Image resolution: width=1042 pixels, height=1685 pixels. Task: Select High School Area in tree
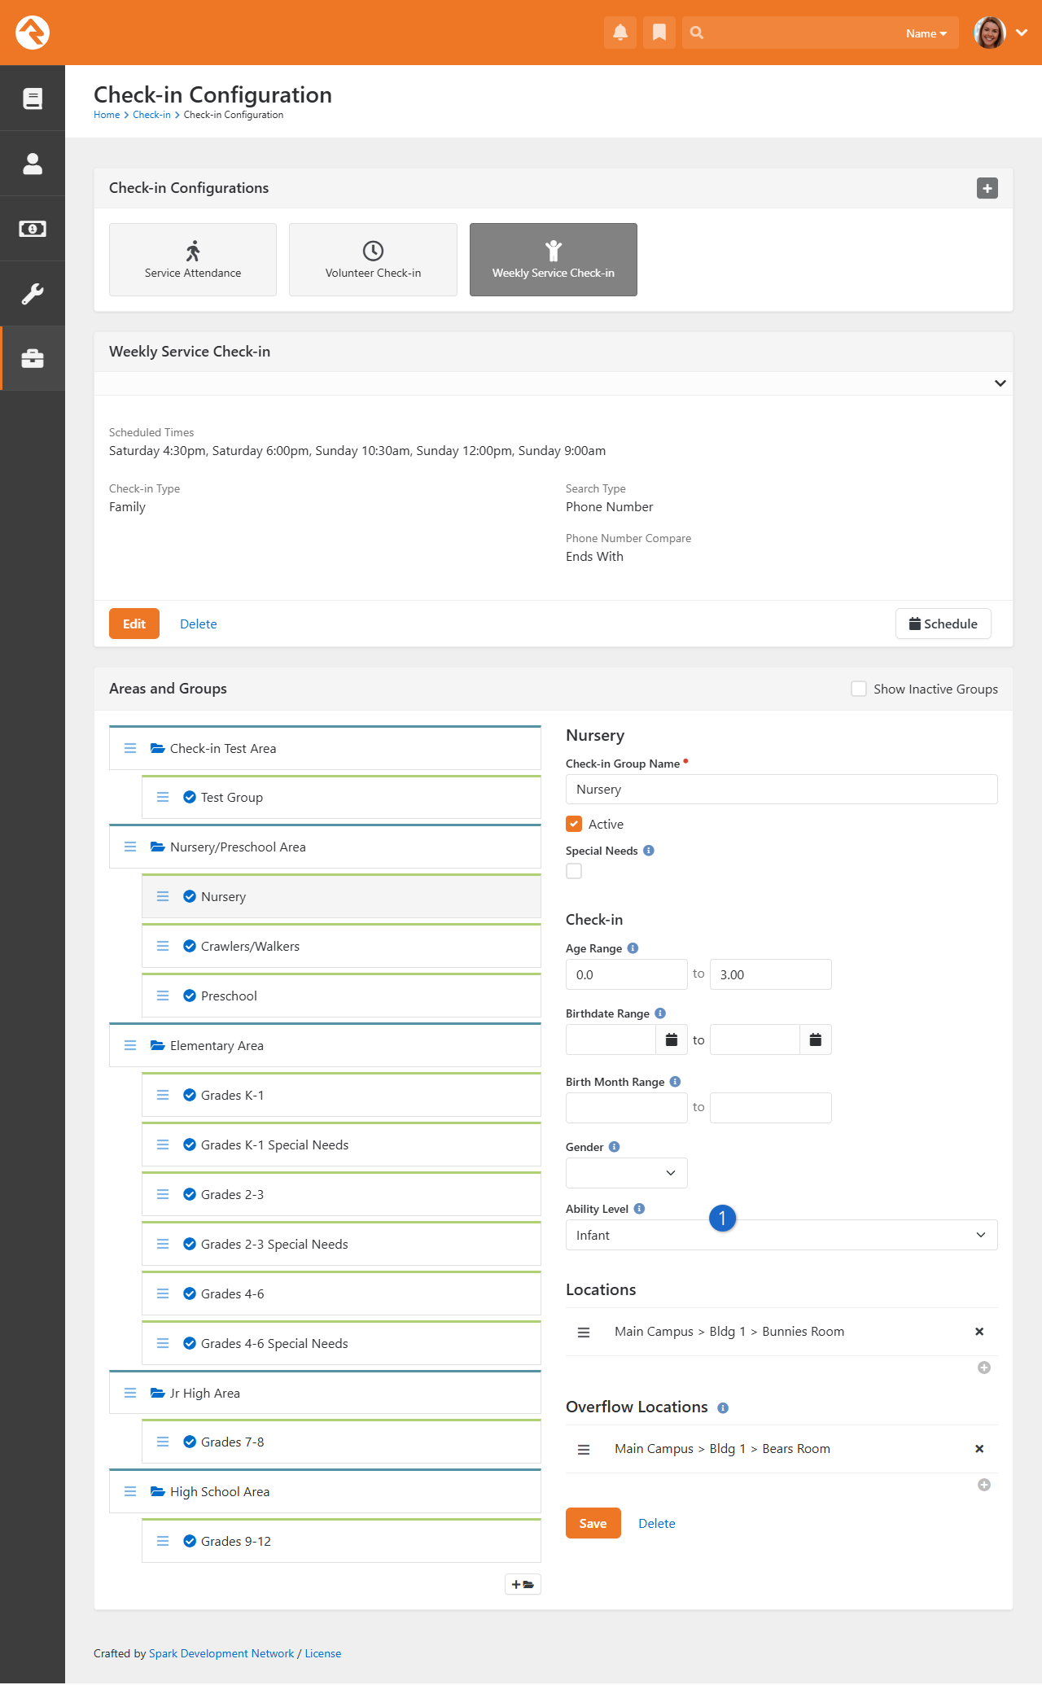pyautogui.click(x=325, y=1491)
